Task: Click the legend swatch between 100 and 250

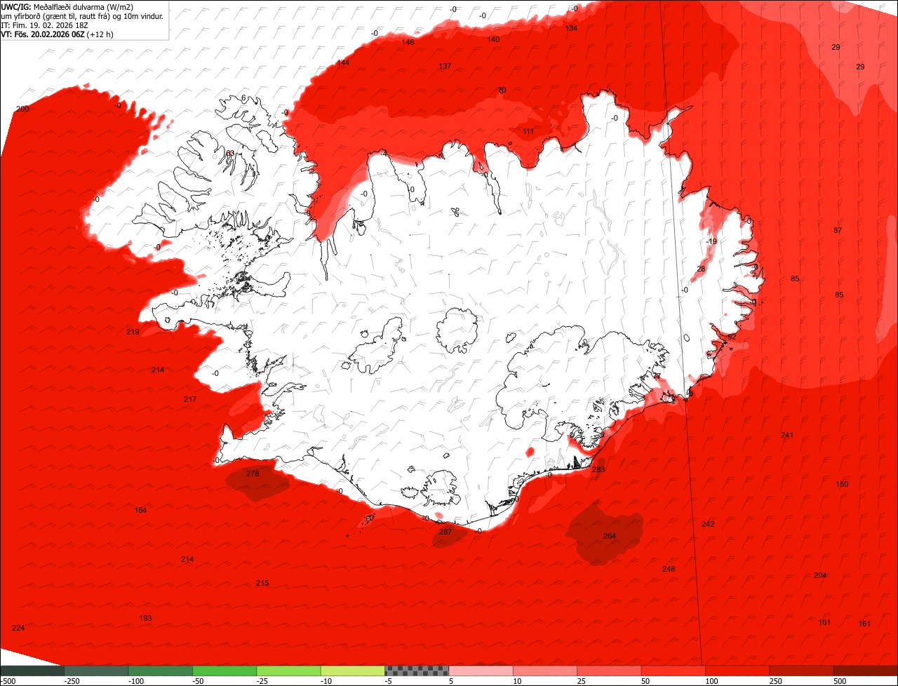Action: 738,671
